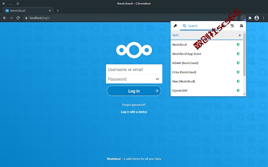Screen dimensions: 268x167
Task: Open the Chromium three-dot menu
Action: click(263, 18)
